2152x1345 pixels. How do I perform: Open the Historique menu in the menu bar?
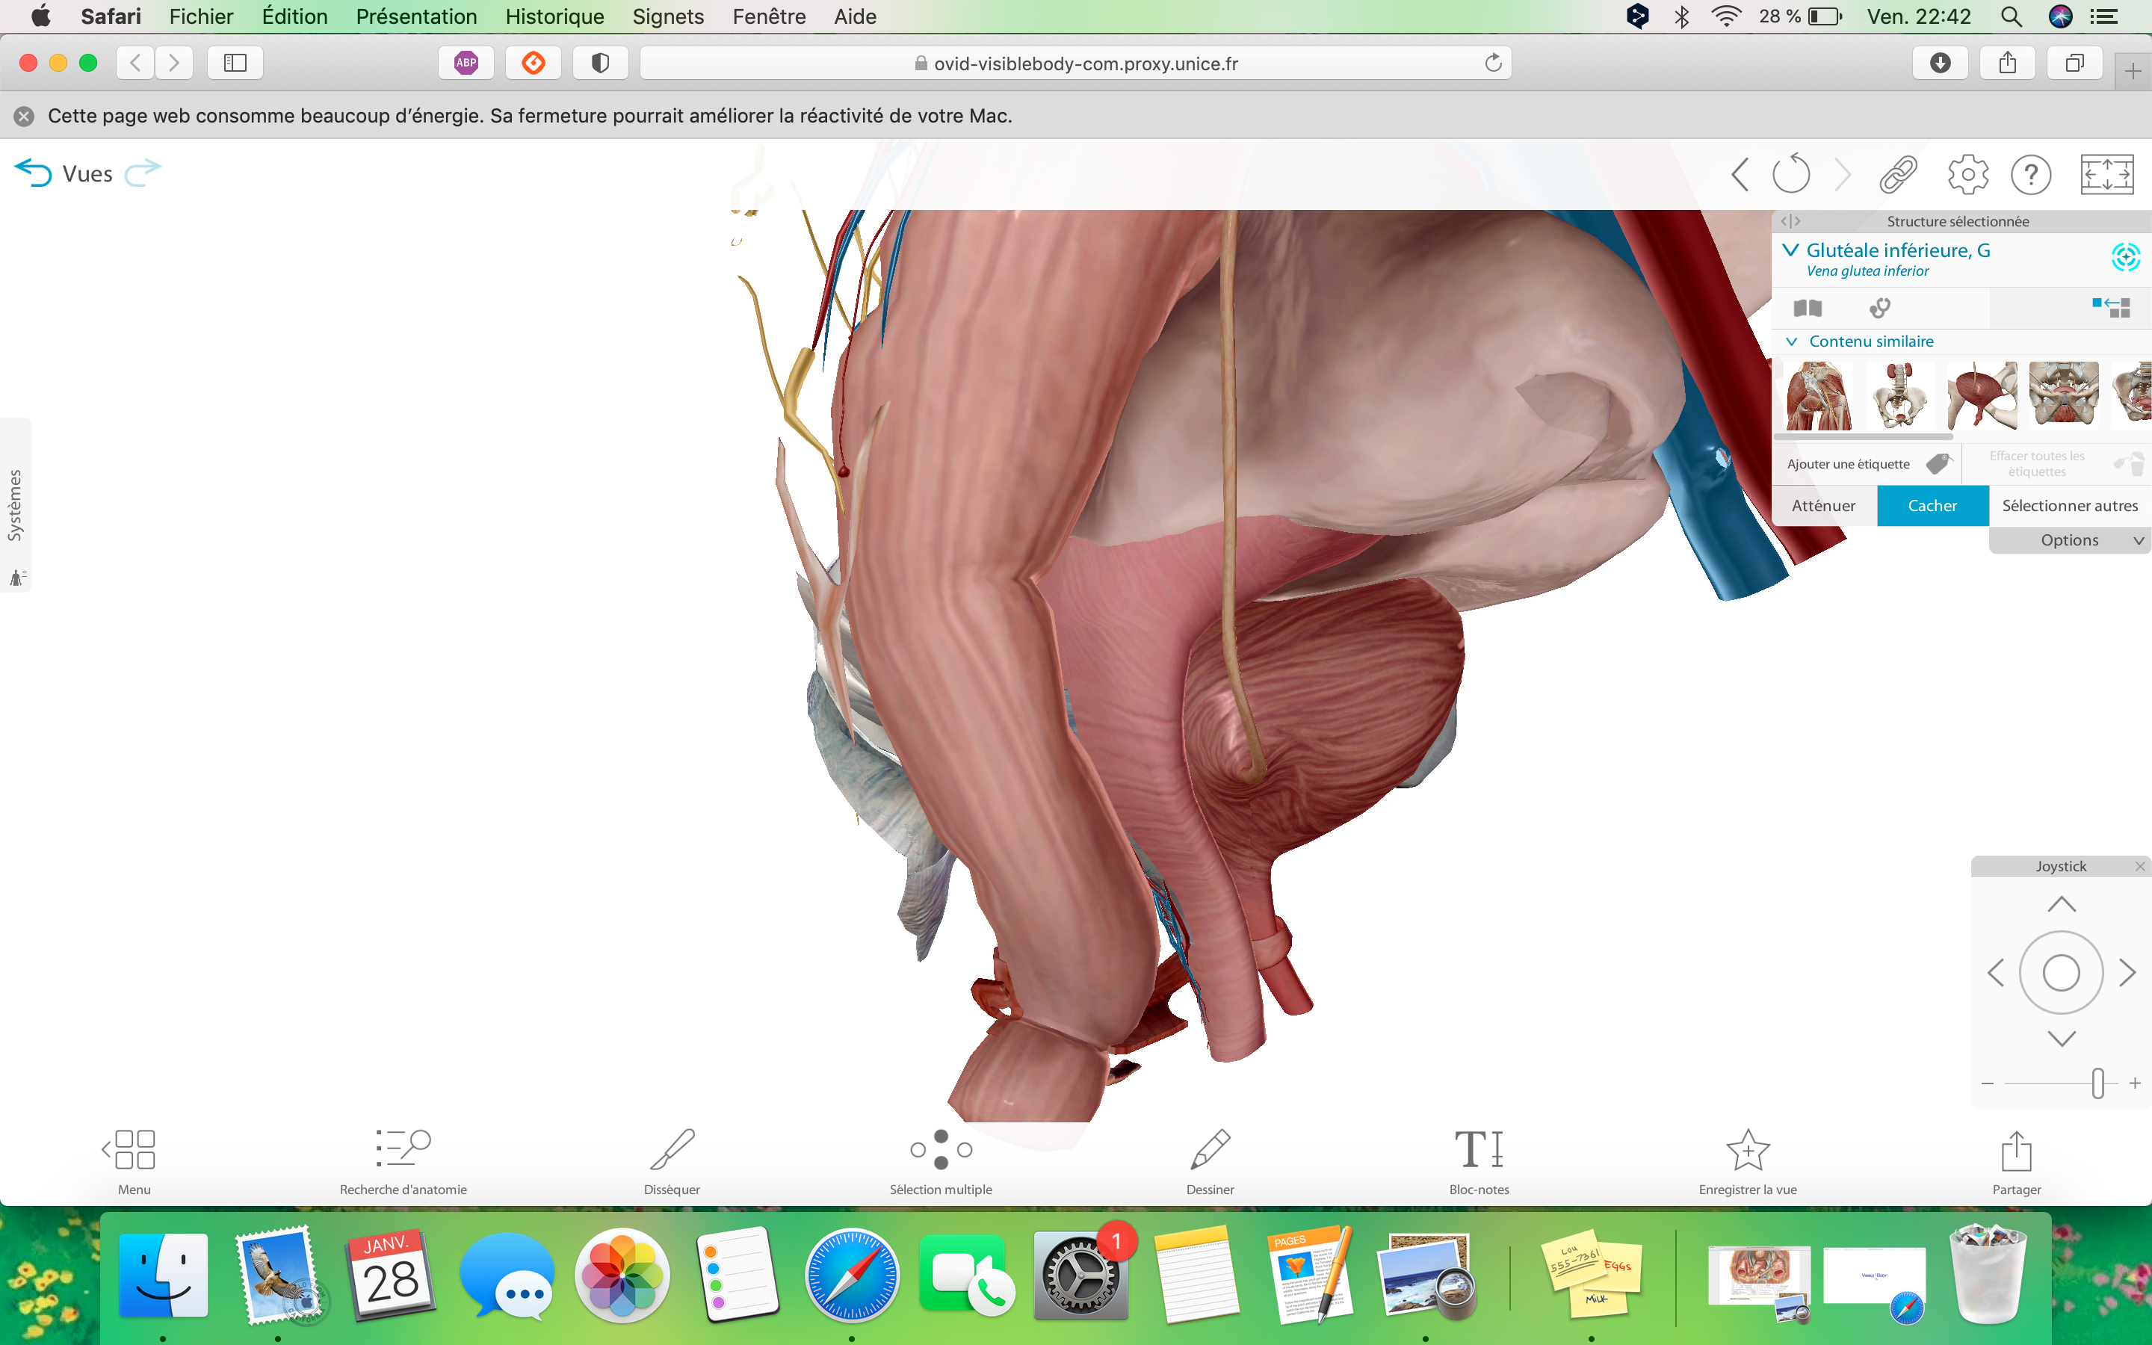(x=554, y=16)
